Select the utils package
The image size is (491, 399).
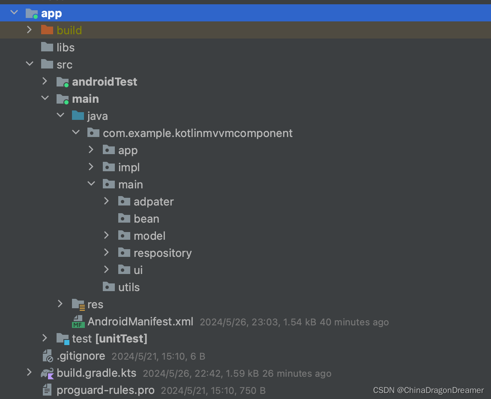pyautogui.click(x=129, y=287)
